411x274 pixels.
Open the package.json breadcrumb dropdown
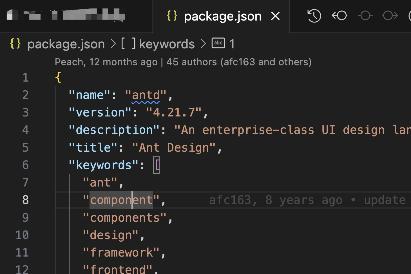coord(66,44)
